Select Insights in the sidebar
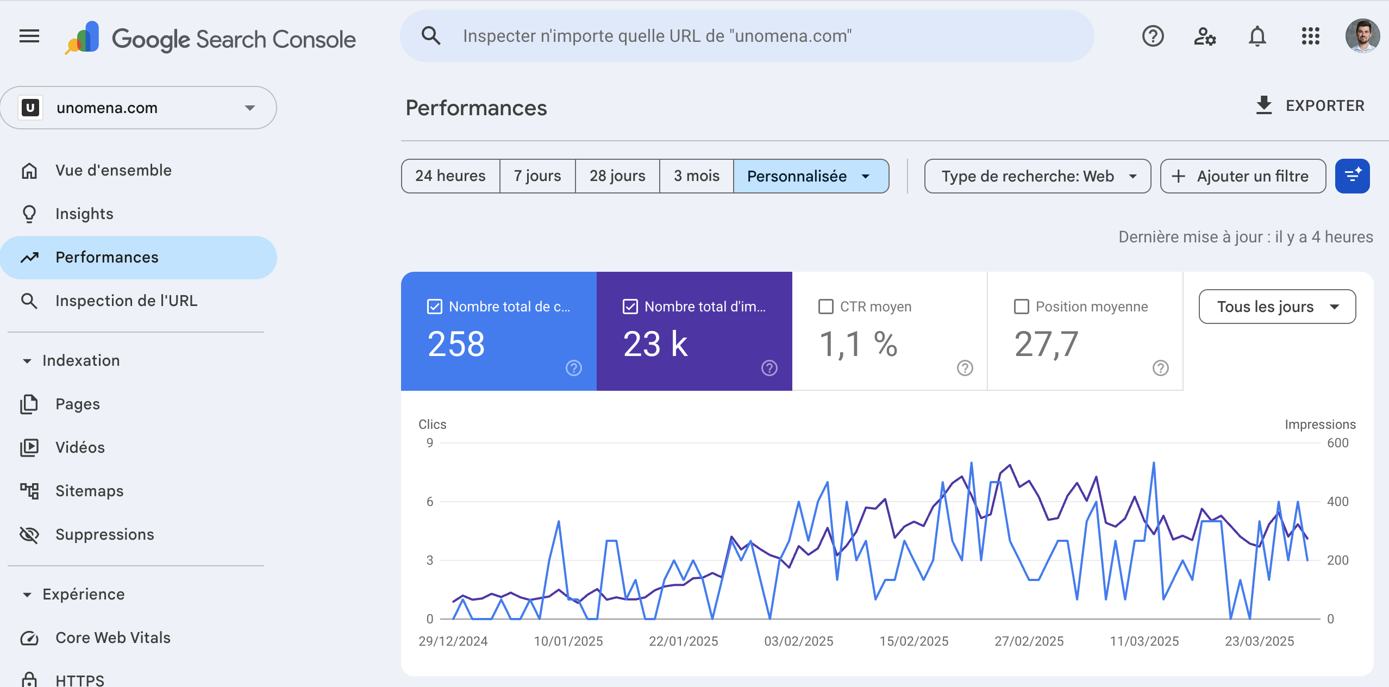The width and height of the screenshot is (1389, 687). (x=84, y=214)
